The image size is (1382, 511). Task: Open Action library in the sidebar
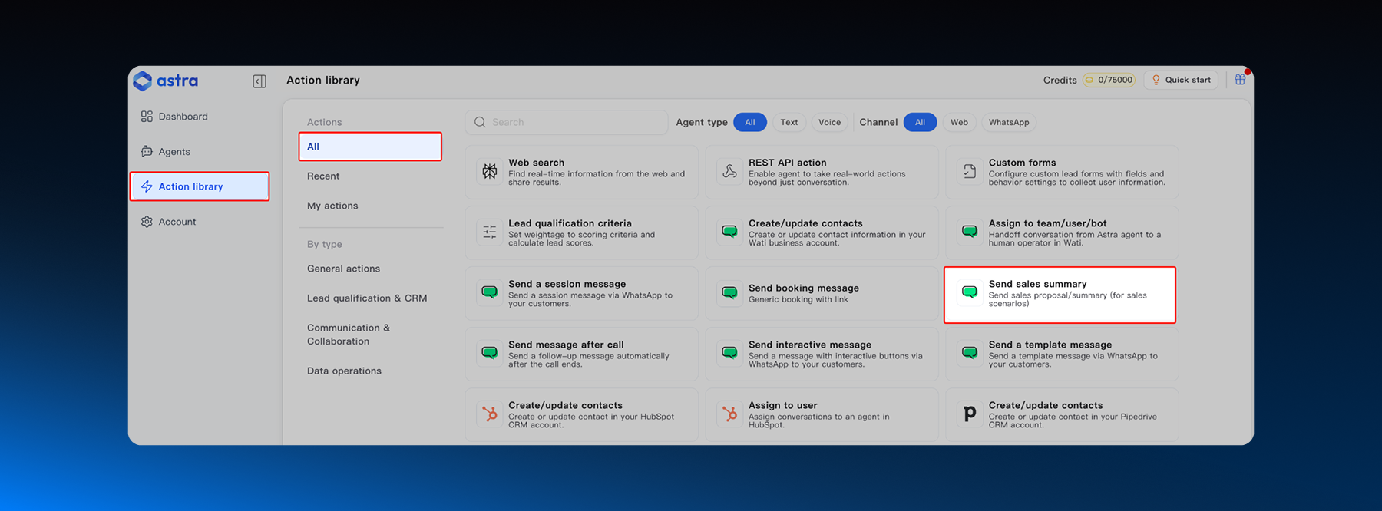tap(200, 186)
